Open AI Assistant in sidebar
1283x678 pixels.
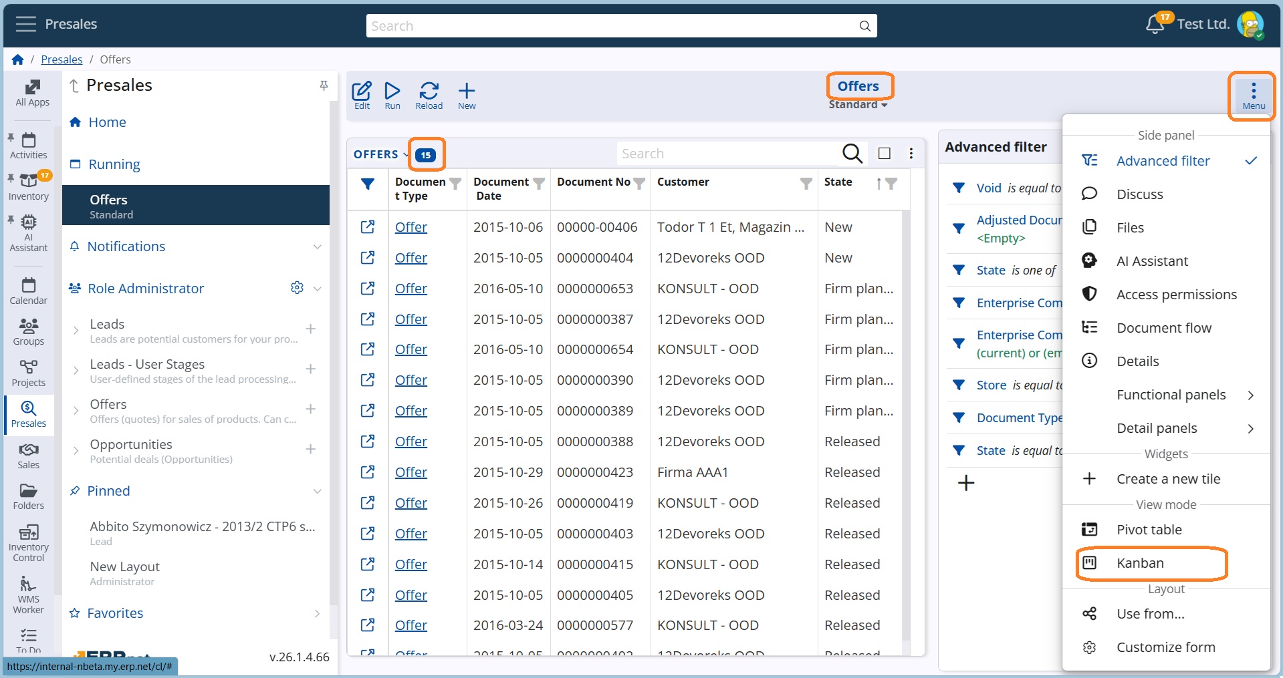29,234
